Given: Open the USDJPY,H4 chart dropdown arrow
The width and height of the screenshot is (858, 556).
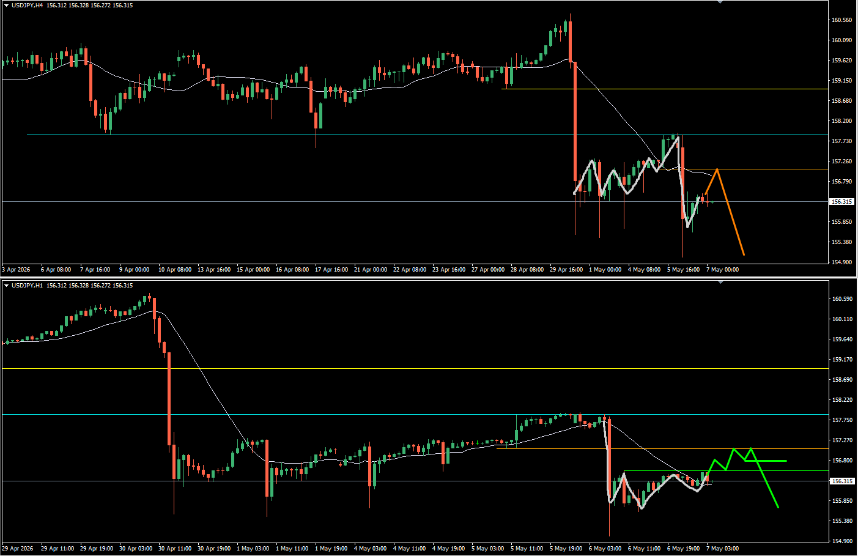Looking at the screenshot, I should click(x=7, y=6).
